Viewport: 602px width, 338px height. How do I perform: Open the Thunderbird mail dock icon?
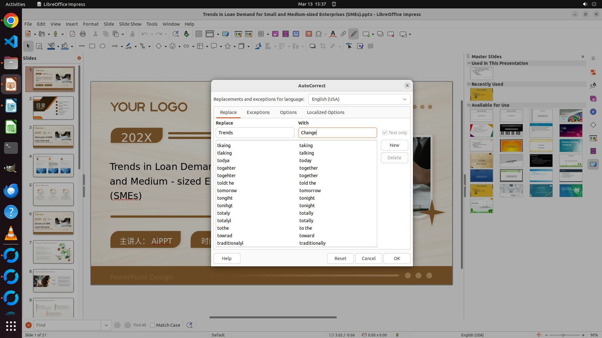[x=11, y=191]
